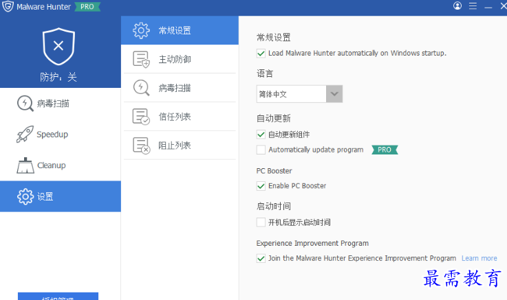
Task: Click the Cleanup broom icon
Action: coord(25,165)
